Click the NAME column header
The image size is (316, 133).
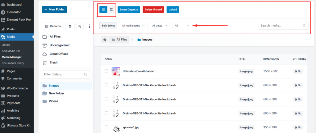(x=108, y=59)
